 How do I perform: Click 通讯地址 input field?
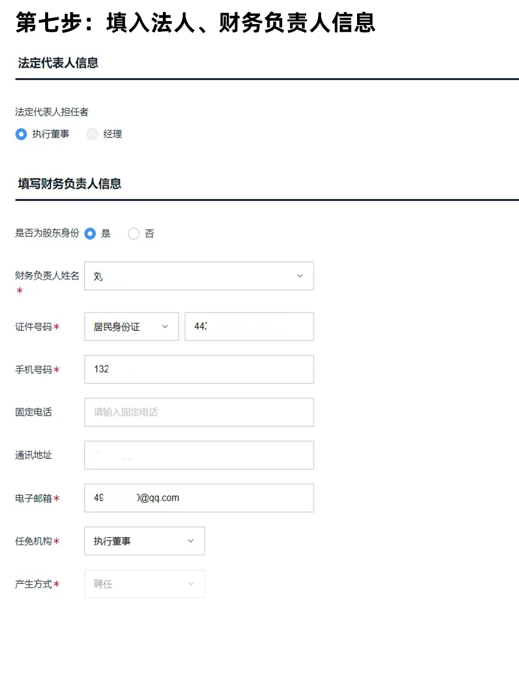tap(199, 455)
